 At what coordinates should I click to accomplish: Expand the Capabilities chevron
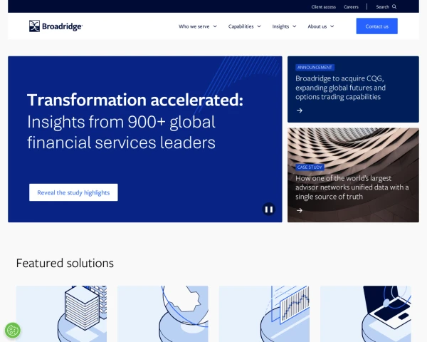pyautogui.click(x=259, y=26)
